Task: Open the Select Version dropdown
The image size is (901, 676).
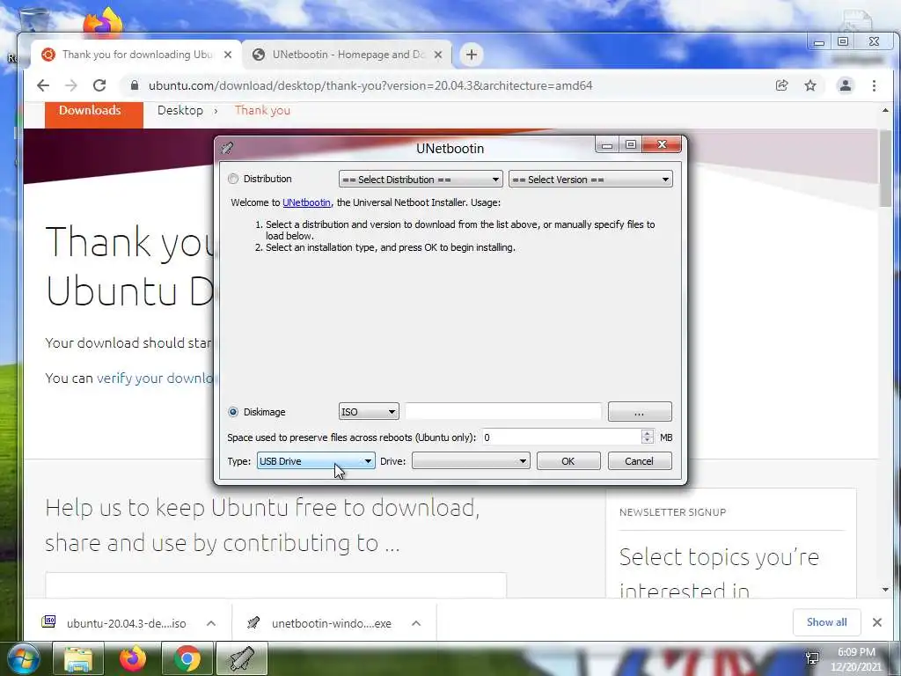Action: pos(590,180)
